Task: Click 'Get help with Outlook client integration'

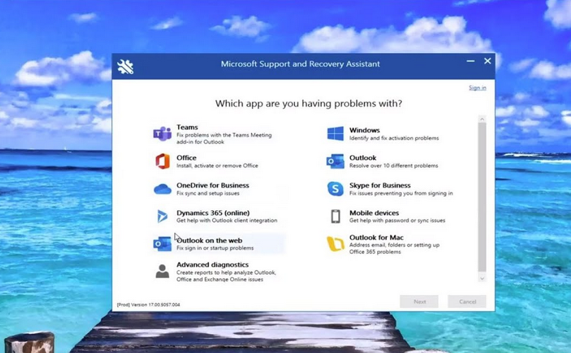Action: click(227, 220)
